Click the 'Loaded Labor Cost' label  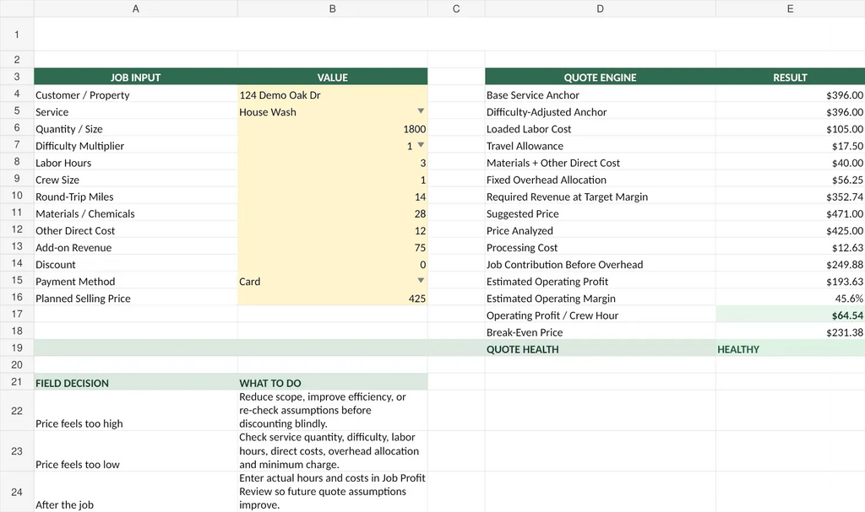coord(529,128)
